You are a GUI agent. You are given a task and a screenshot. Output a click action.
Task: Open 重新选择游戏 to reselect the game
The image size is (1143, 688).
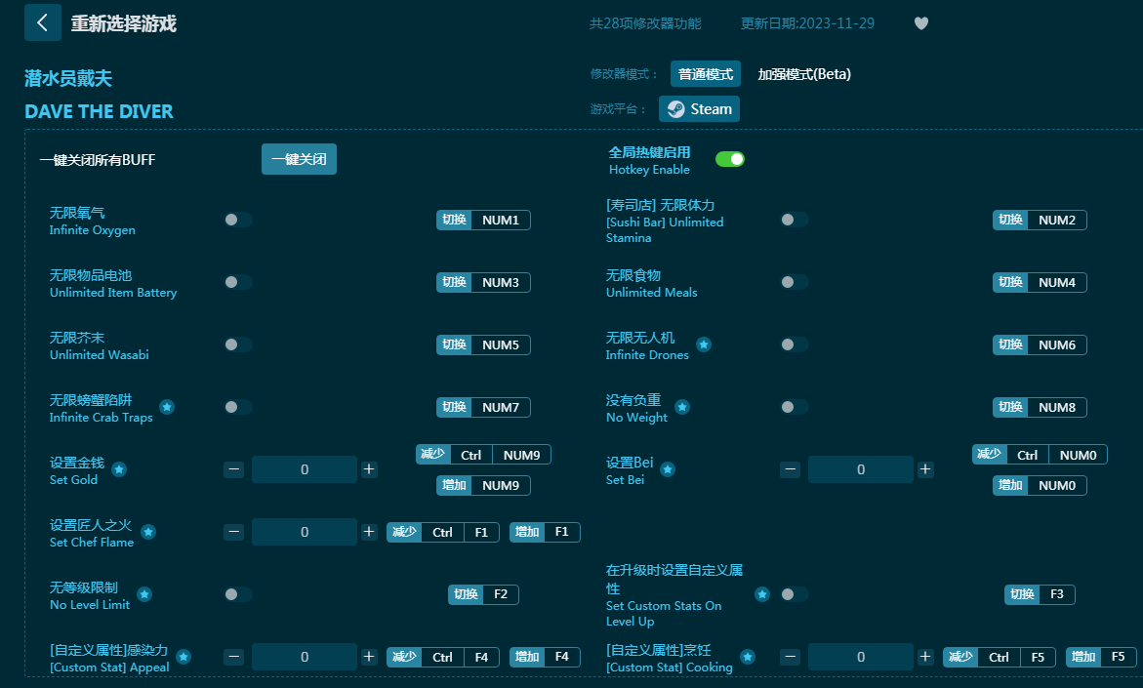[123, 23]
